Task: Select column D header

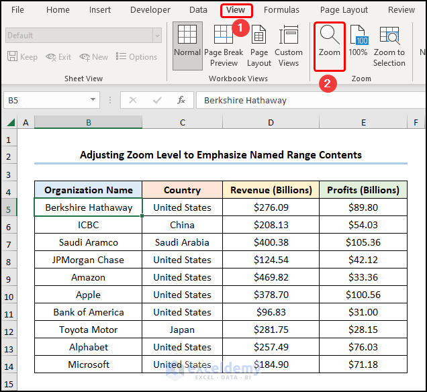Action: coord(271,122)
